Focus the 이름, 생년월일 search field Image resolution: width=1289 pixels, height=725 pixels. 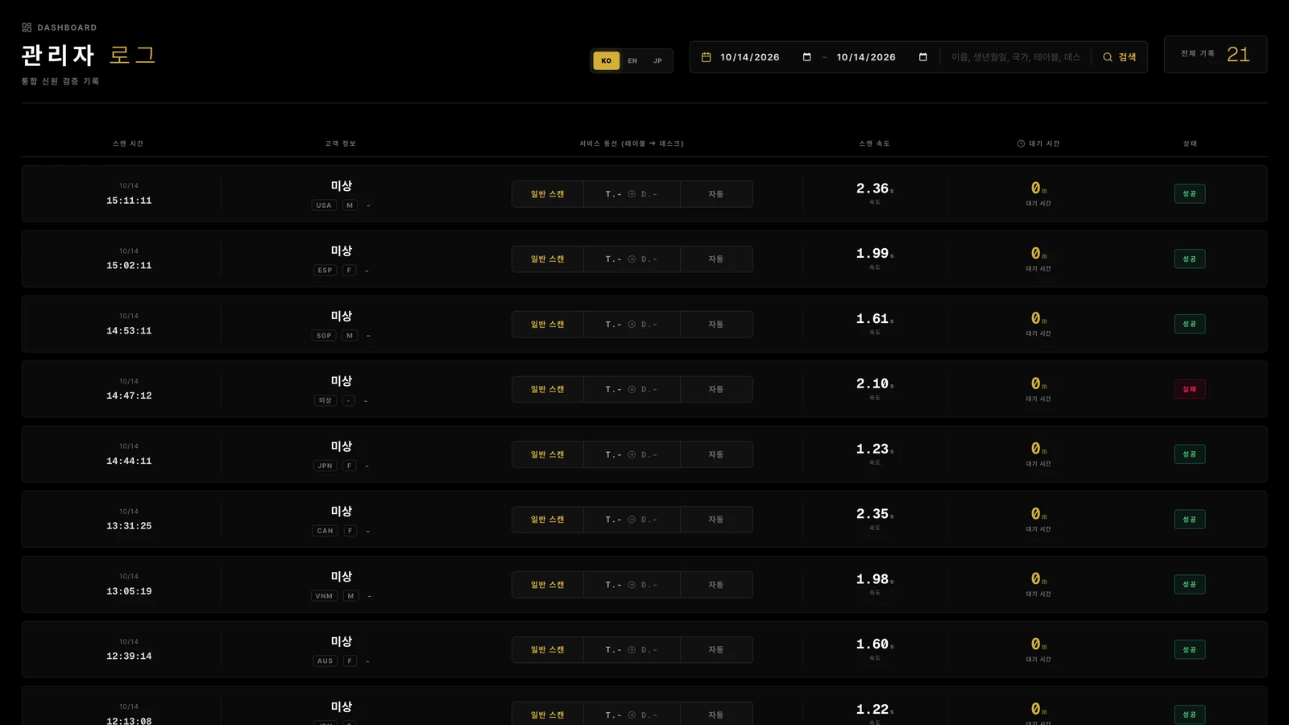1015,57
